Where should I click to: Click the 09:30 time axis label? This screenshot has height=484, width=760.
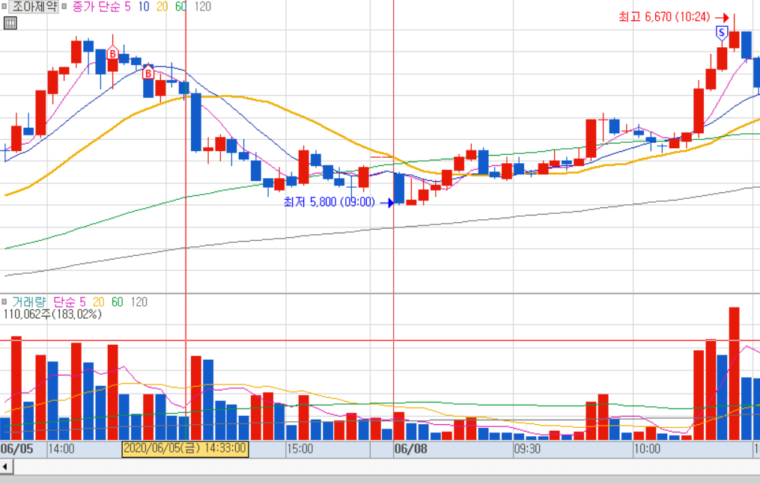tap(527, 449)
